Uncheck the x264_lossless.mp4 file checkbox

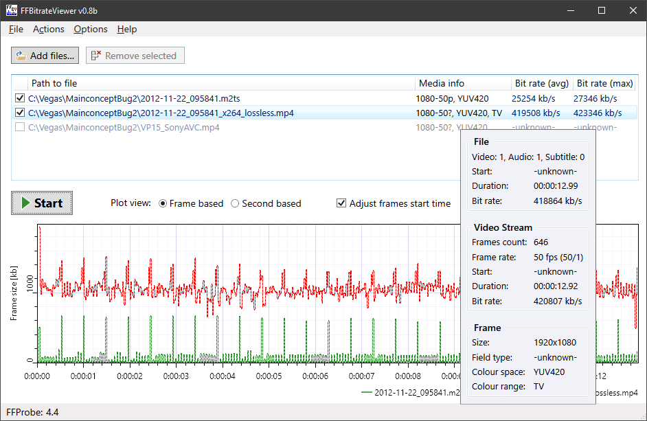19,113
